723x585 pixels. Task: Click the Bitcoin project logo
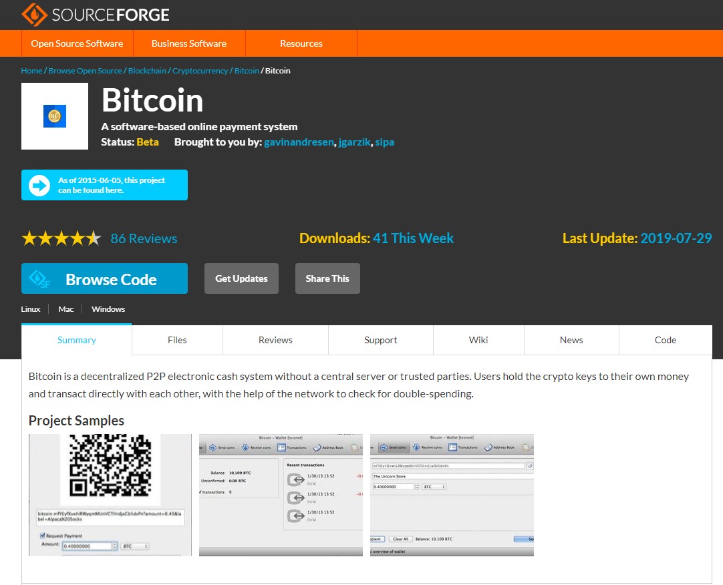pos(55,116)
